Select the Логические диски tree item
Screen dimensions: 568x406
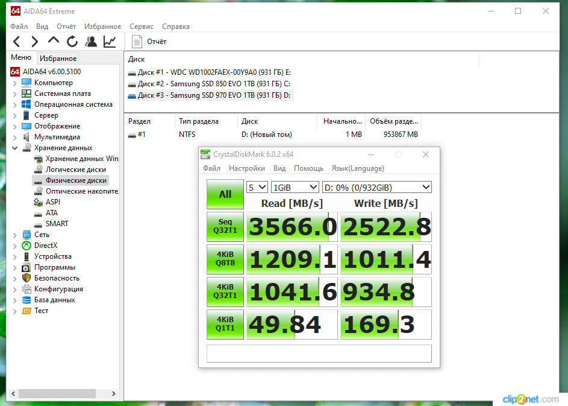click(70, 170)
